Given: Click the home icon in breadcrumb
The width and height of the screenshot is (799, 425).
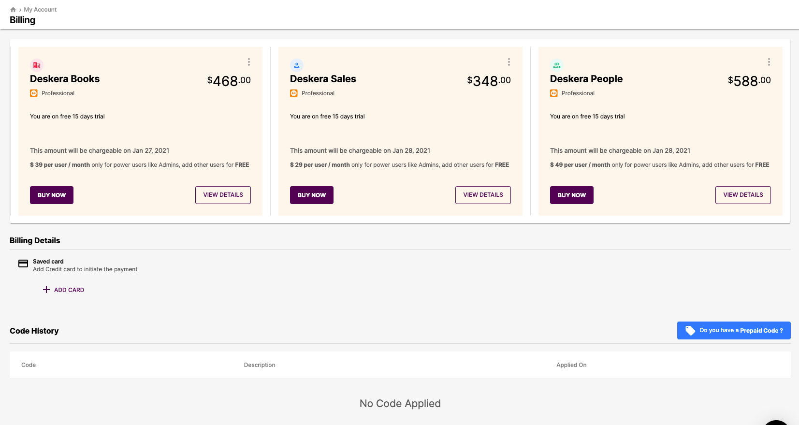Looking at the screenshot, I should pyautogui.click(x=13, y=10).
